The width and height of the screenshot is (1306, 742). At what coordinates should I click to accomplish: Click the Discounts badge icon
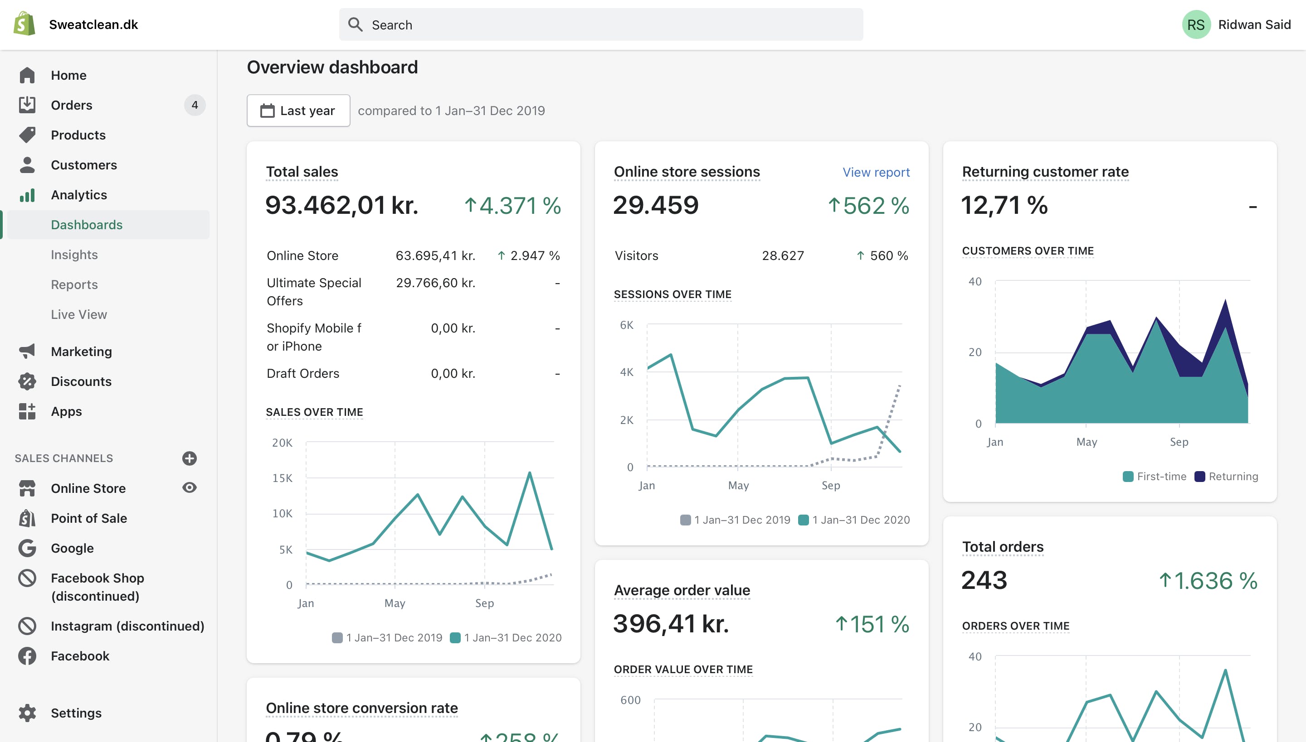(x=27, y=381)
